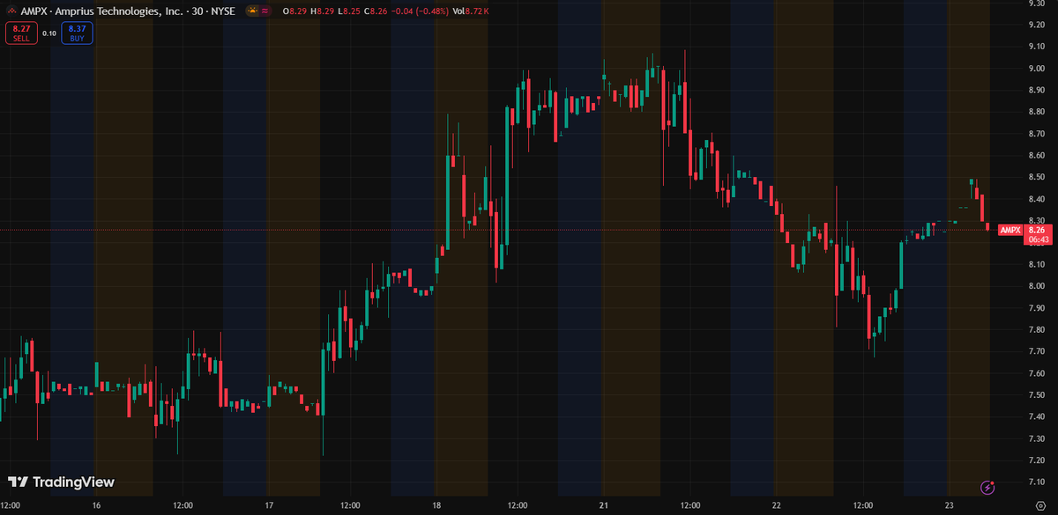Click the Vol 8.72K volume indicator
Image resolution: width=1058 pixels, height=515 pixels.
471,11
